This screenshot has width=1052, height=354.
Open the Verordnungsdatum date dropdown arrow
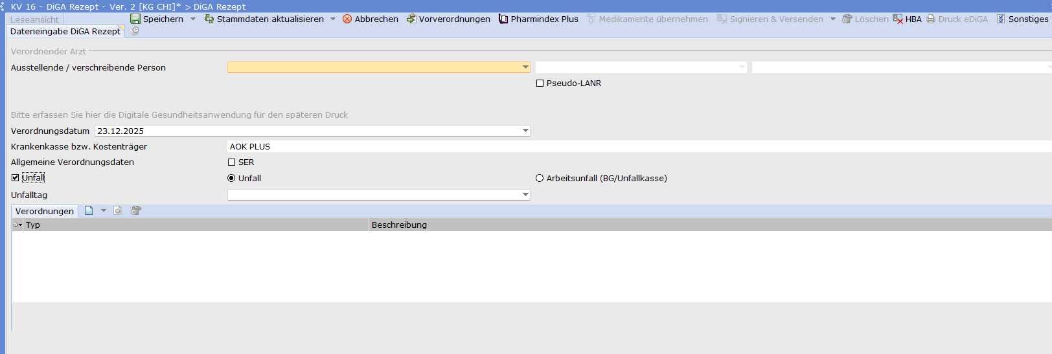point(525,131)
